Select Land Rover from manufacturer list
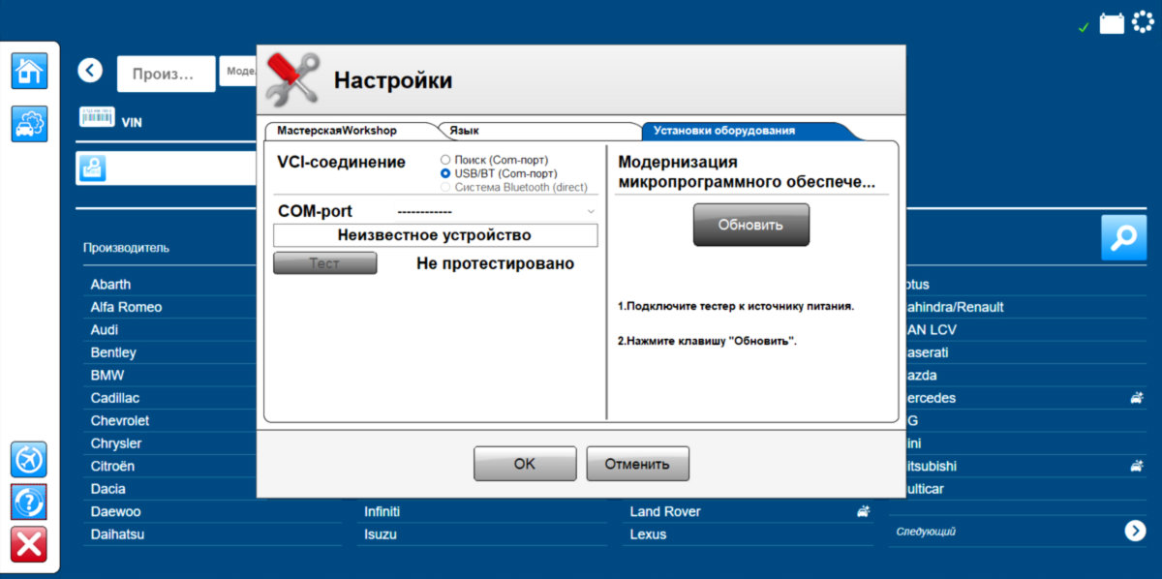 [x=665, y=511]
